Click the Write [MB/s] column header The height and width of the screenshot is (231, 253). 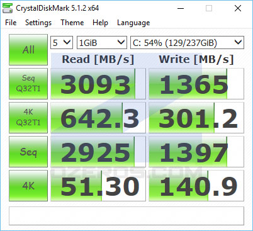[x=196, y=59]
